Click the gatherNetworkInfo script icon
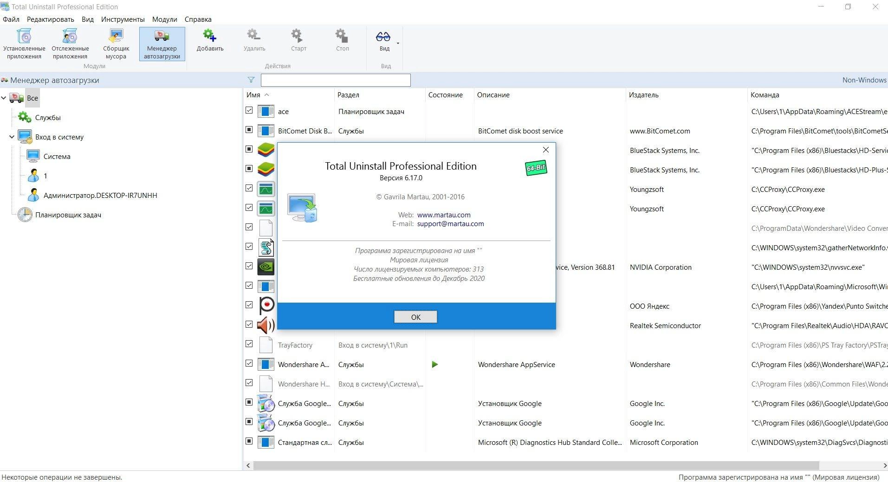Viewport: 888px width, 482px height. click(266, 247)
